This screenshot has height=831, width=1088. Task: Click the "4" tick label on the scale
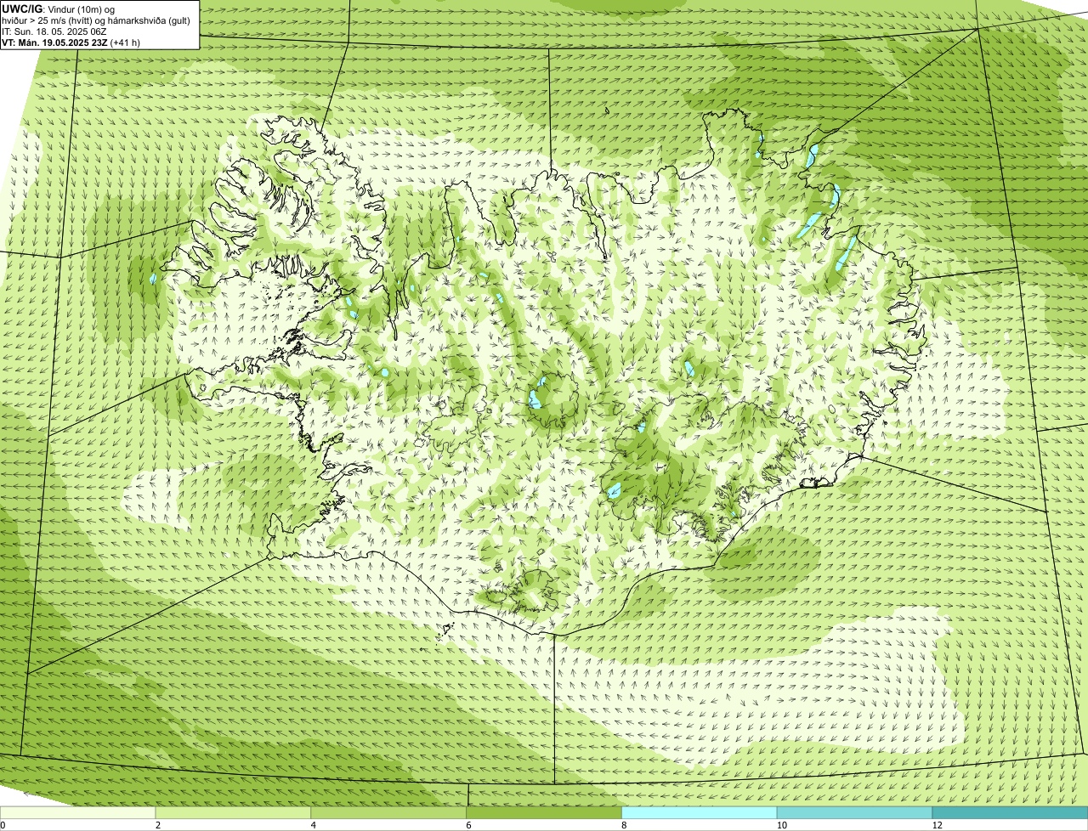point(314,825)
